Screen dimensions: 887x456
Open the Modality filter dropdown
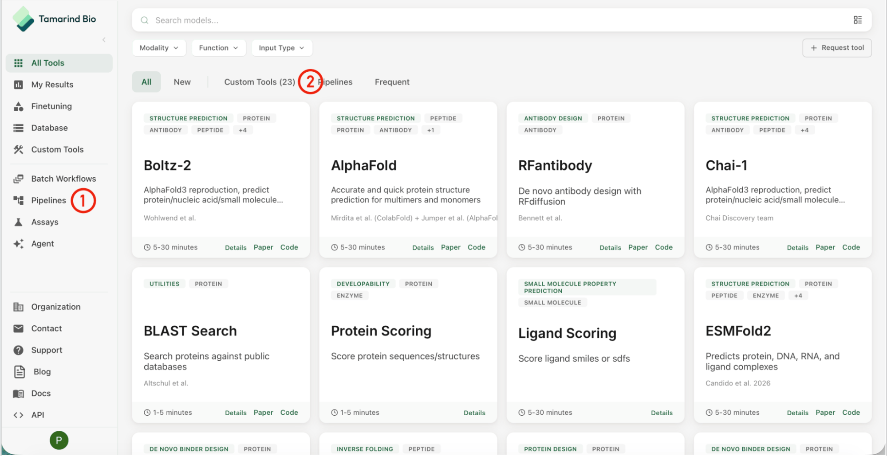pyautogui.click(x=159, y=48)
